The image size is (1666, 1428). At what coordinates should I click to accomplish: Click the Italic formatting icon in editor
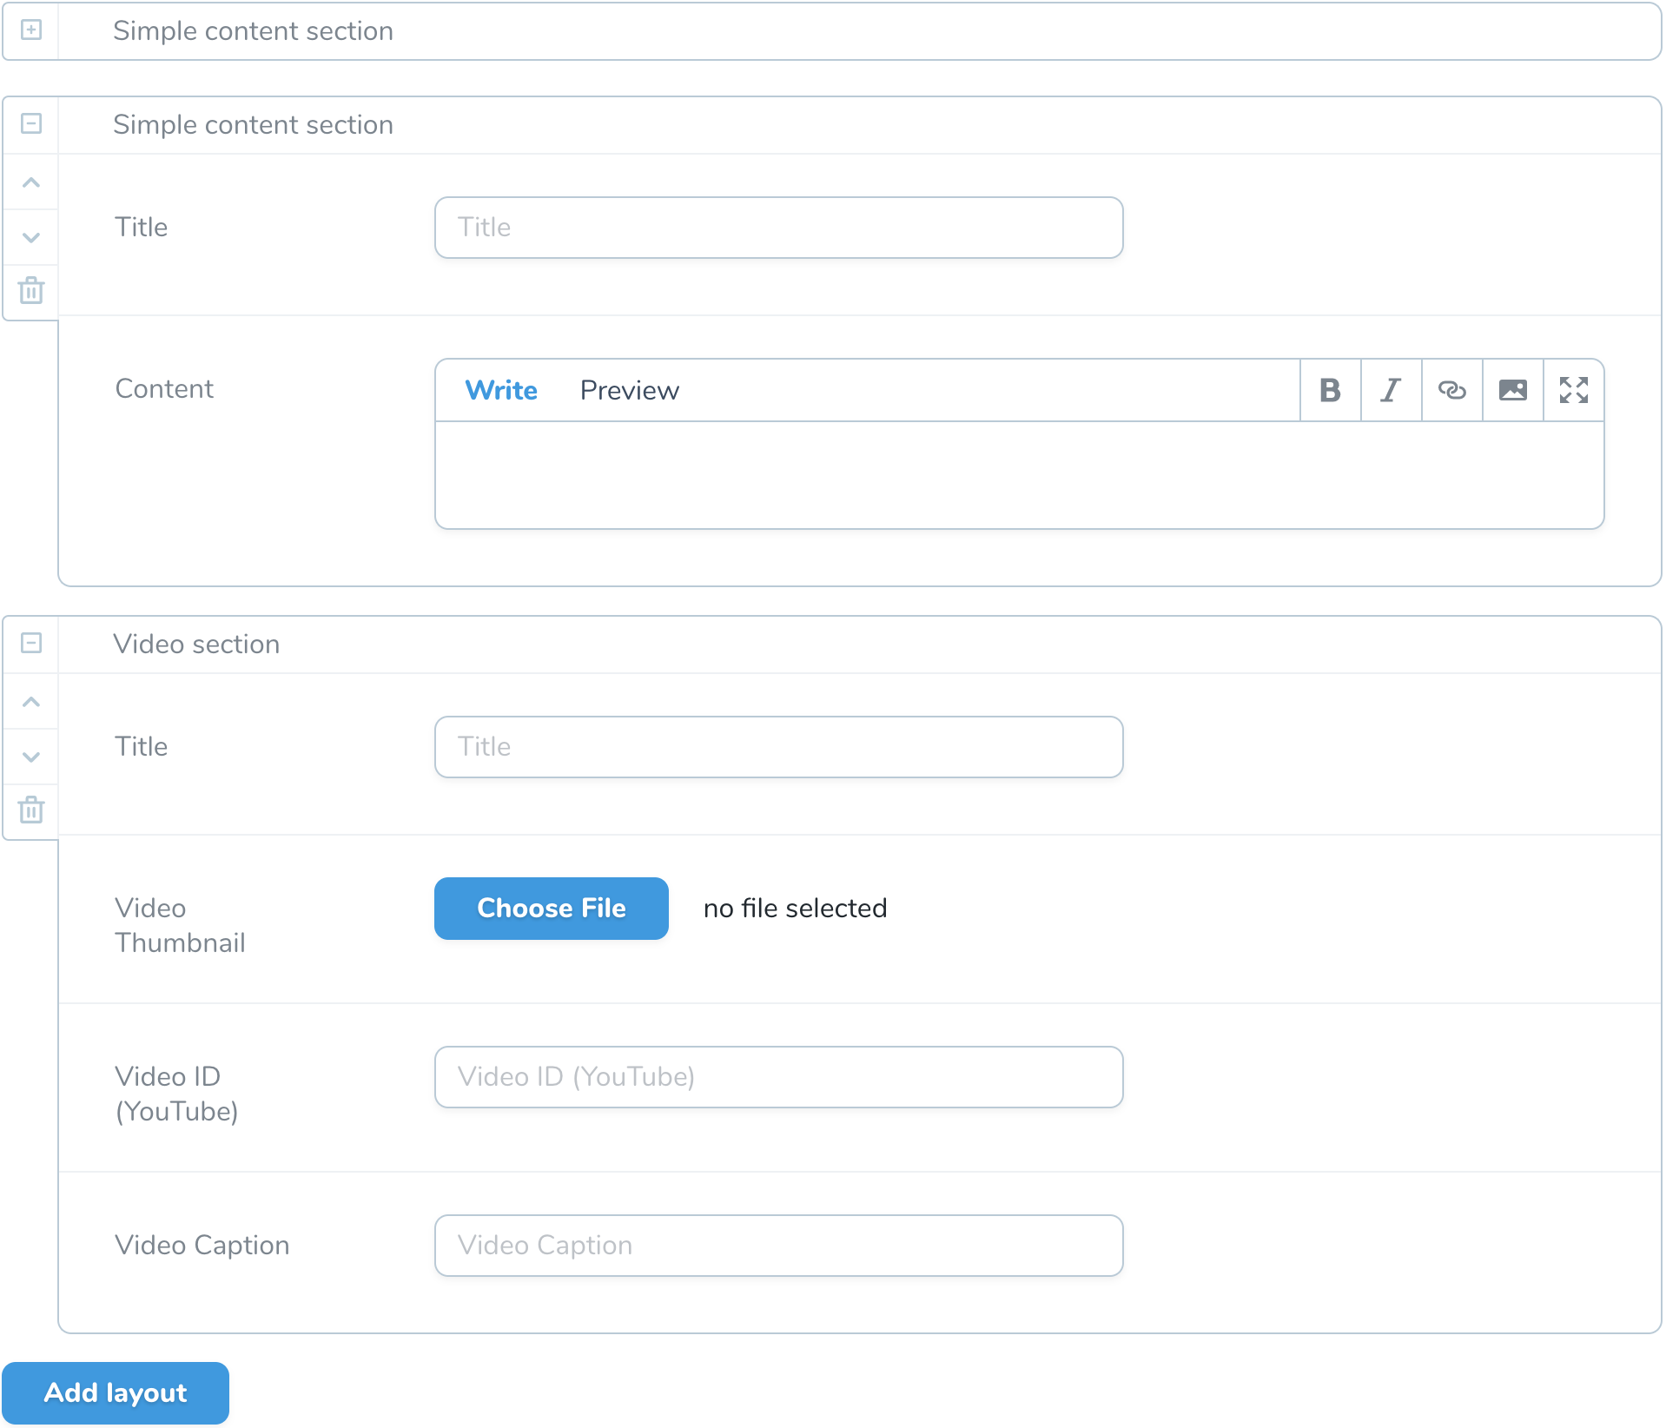tap(1391, 390)
